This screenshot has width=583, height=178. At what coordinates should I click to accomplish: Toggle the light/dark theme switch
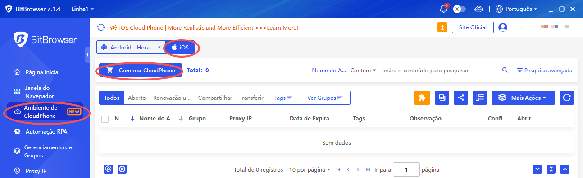460,9
